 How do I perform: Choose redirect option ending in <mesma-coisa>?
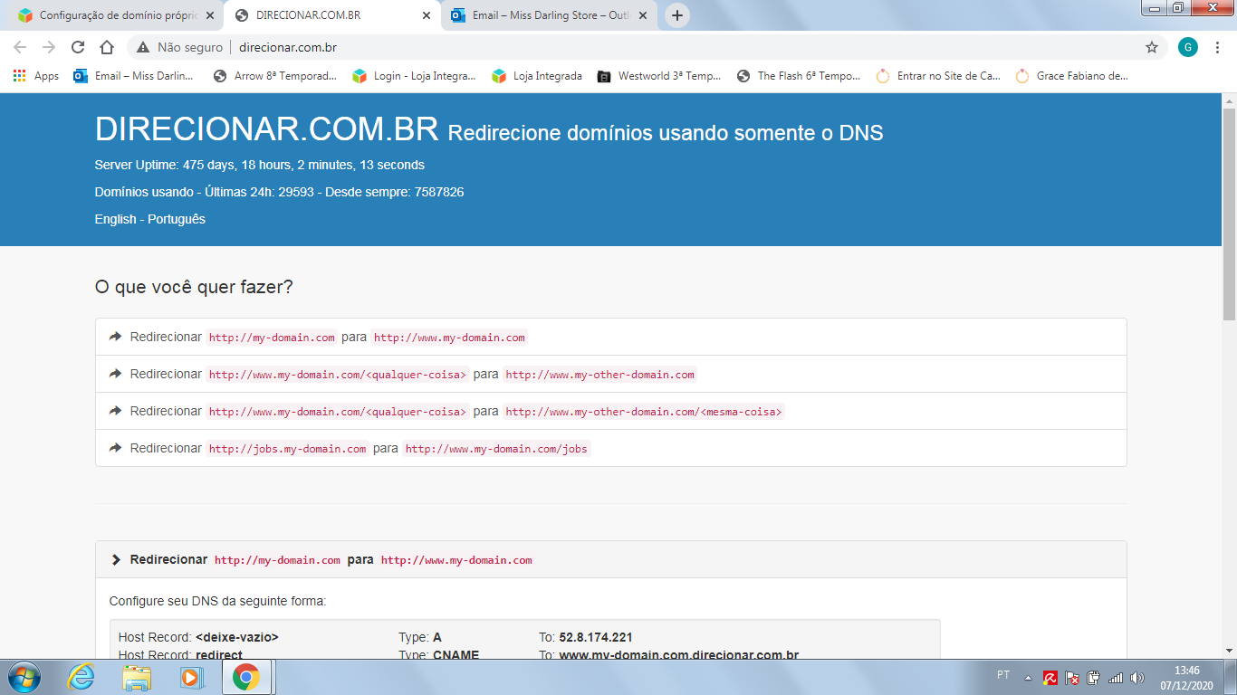610,411
